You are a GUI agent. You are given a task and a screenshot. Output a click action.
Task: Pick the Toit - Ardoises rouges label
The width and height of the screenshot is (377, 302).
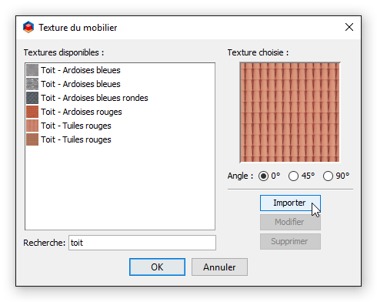click(x=82, y=112)
